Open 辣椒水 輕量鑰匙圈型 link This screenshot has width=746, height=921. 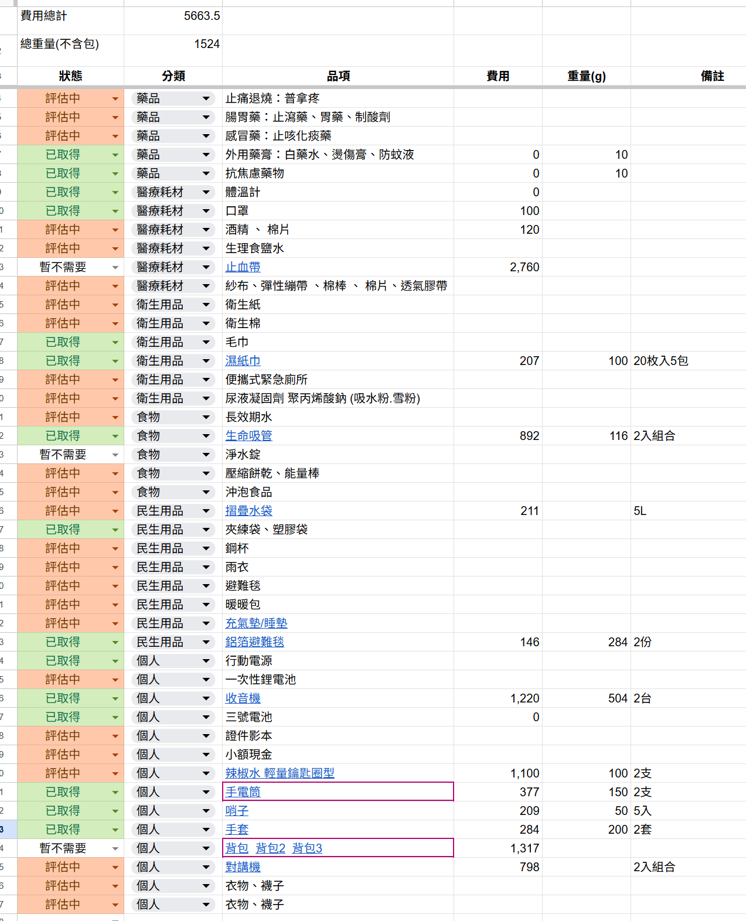[x=280, y=773]
